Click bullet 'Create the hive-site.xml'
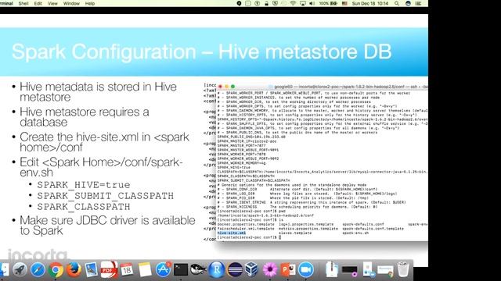 (104, 142)
